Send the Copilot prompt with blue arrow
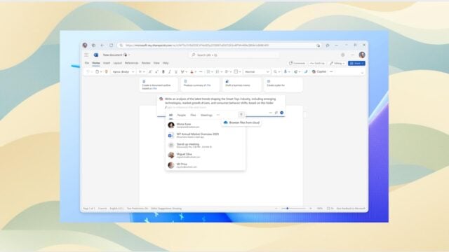Viewport: 449px width, 252px height. point(282,113)
